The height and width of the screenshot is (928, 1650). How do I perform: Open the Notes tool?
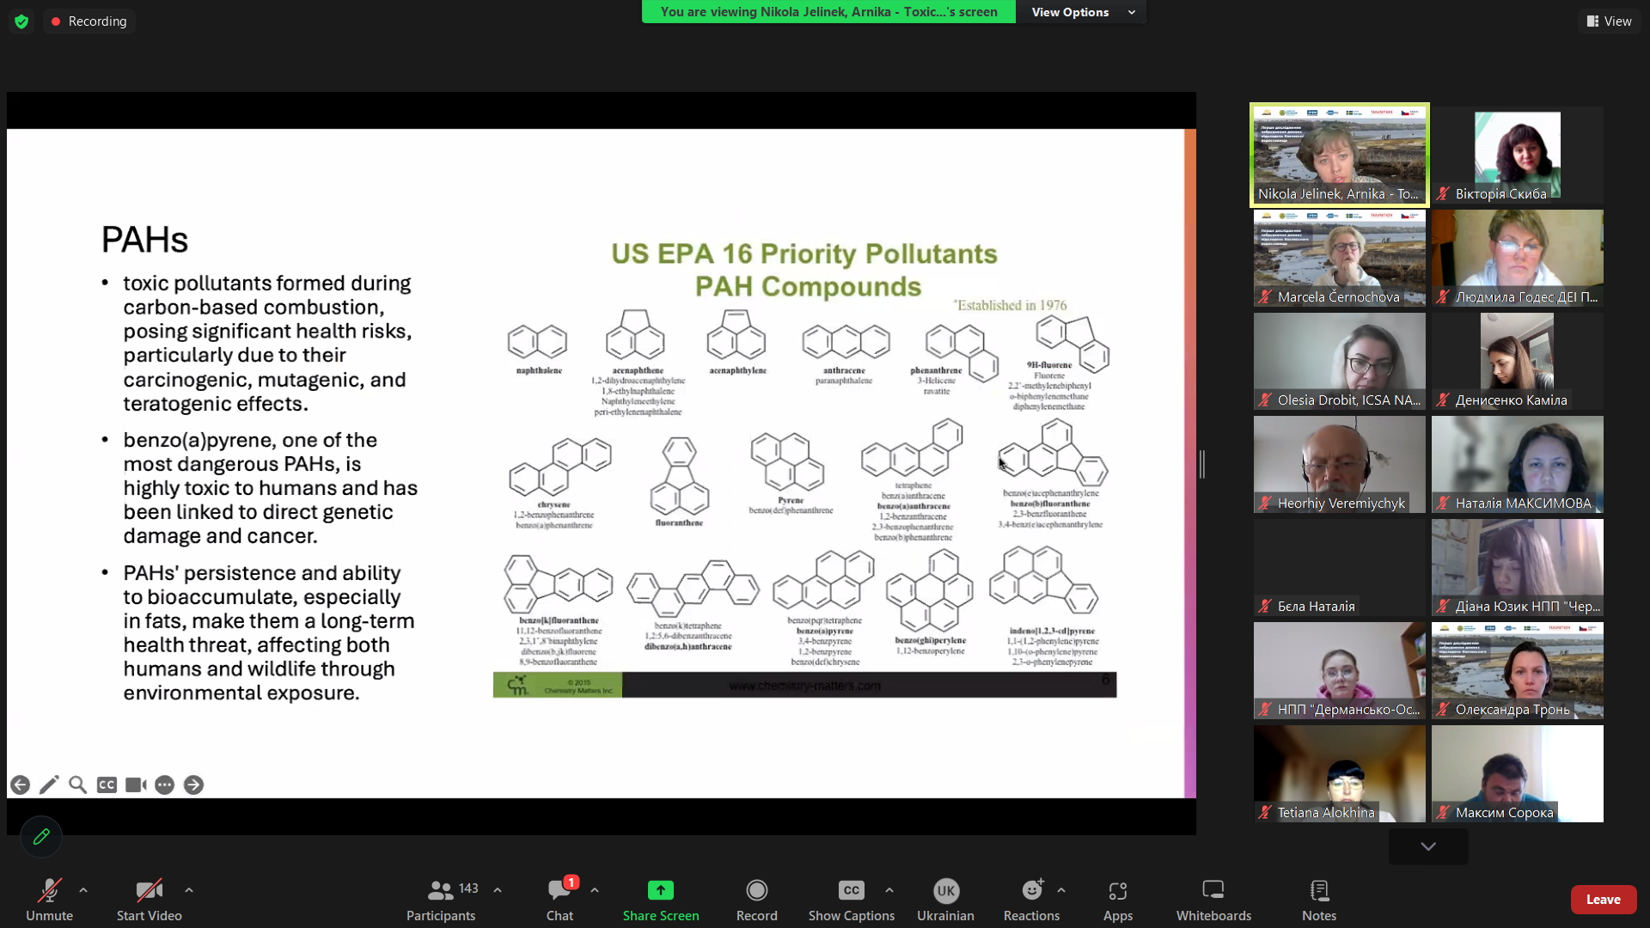click(1318, 891)
